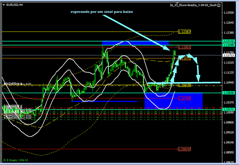
Task: Click the thin blue bar below 1.10646 line
Action: pyautogui.click(x=104, y=101)
